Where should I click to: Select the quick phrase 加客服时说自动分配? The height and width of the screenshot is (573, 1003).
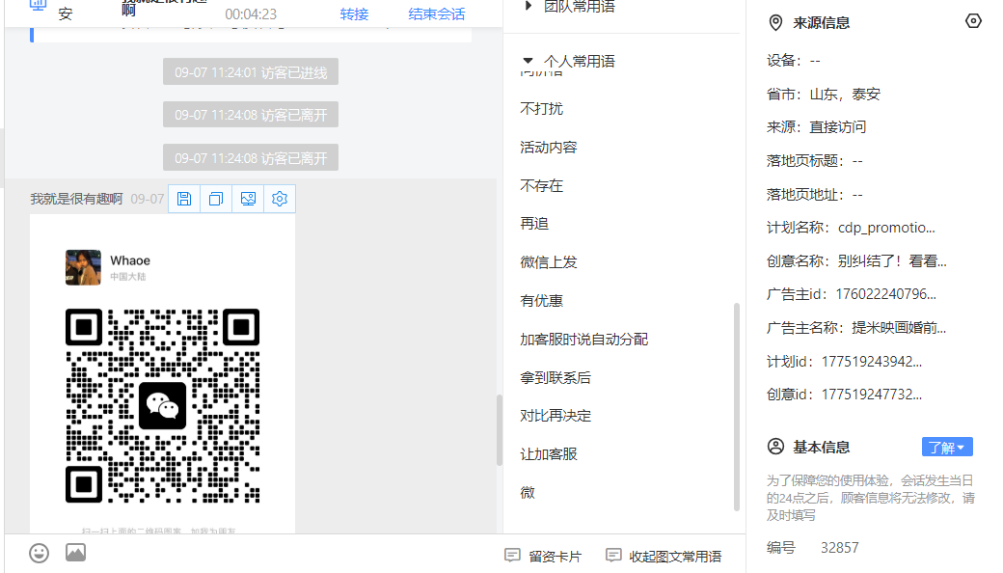tap(584, 339)
